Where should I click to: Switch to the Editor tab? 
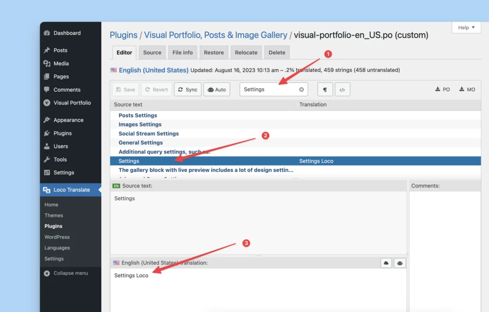click(x=124, y=52)
